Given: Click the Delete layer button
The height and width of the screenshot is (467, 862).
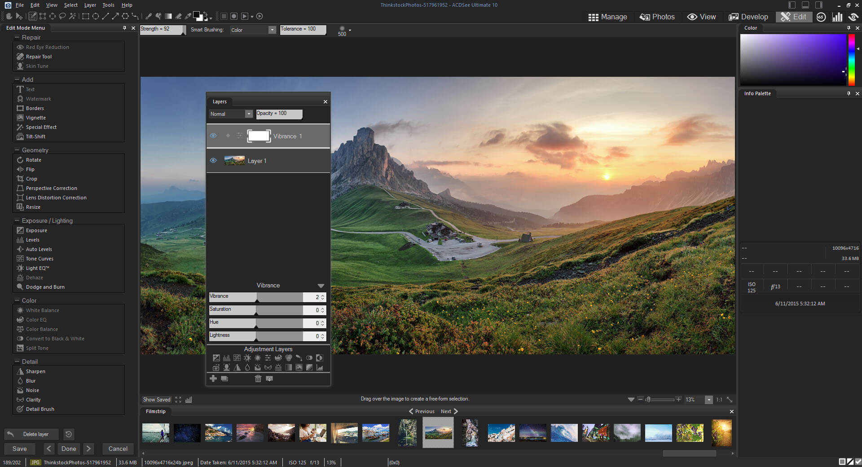Looking at the screenshot, I should tap(31, 434).
